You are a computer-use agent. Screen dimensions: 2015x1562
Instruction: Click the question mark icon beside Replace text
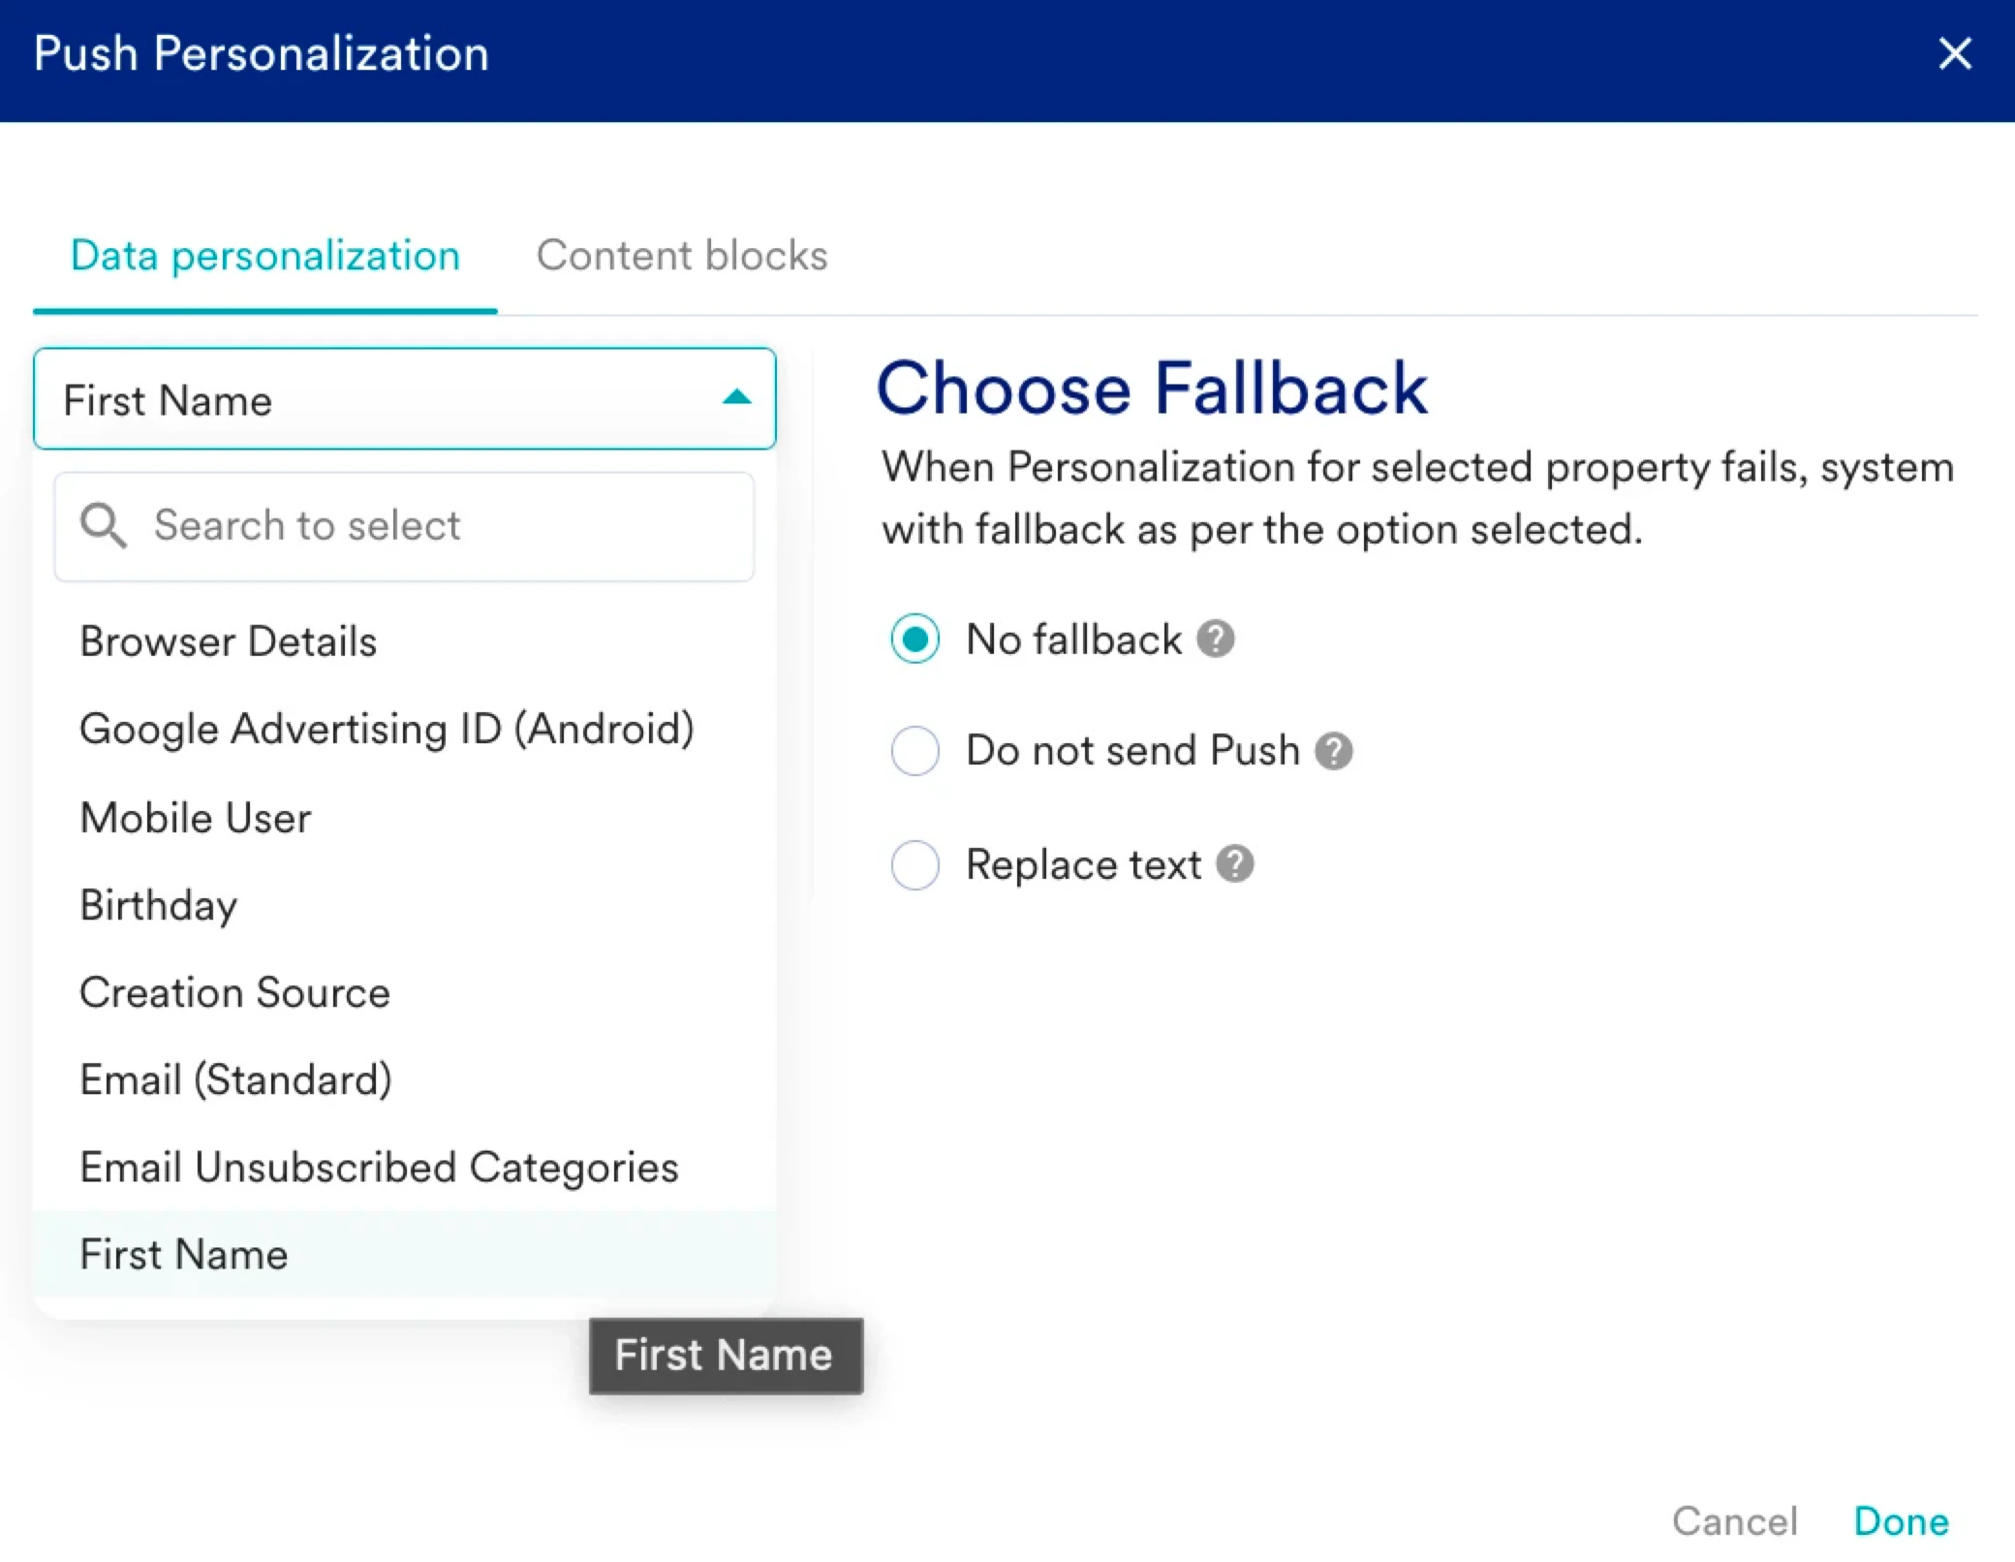point(1235,863)
